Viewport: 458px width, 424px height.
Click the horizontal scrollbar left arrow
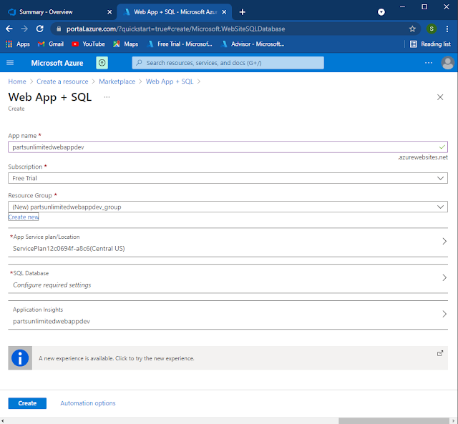click(3, 421)
